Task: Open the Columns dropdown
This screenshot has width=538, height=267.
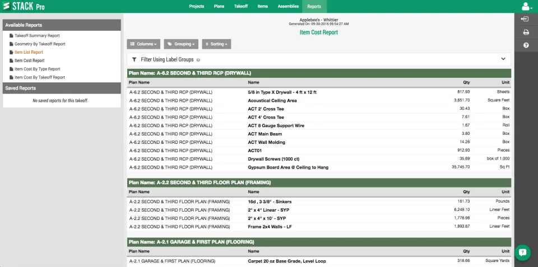Action: tap(143, 44)
